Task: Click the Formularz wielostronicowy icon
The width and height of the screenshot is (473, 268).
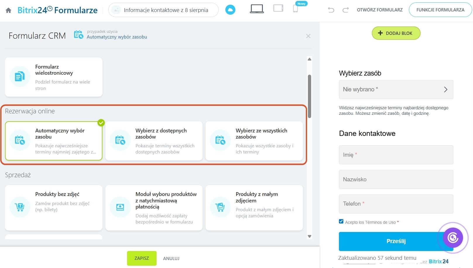Action: (x=20, y=76)
